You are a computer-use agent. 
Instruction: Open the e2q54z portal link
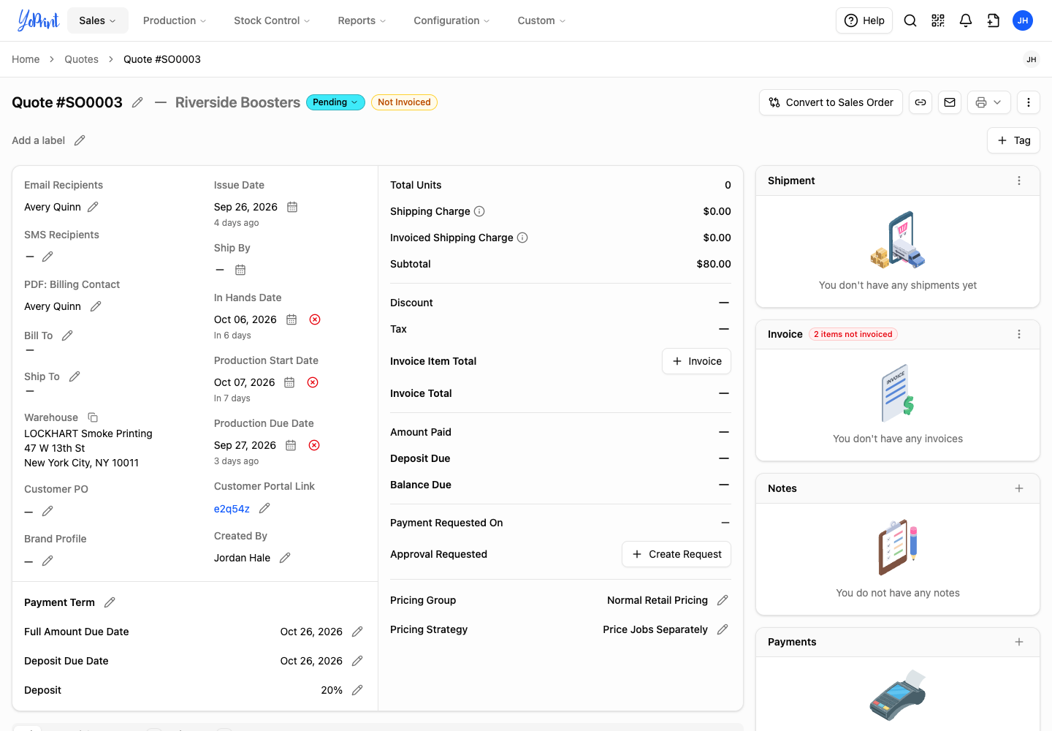tap(232, 509)
